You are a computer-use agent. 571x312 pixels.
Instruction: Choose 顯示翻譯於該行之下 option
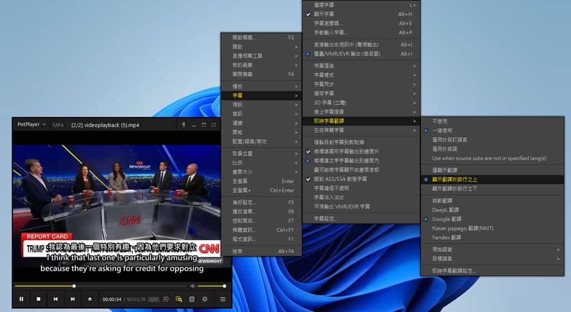pos(492,188)
